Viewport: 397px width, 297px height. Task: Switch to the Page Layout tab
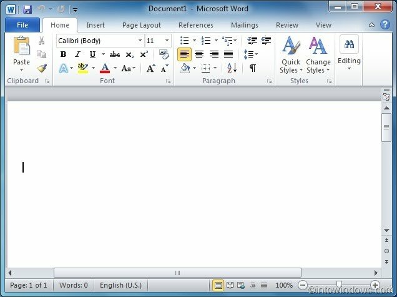[142, 25]
